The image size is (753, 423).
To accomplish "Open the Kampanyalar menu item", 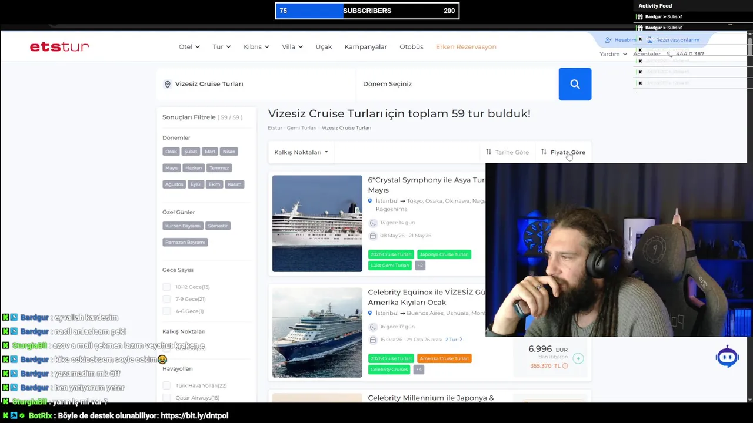I will (366, 47).
